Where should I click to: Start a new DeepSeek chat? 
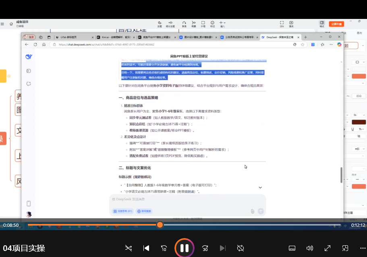pos(29,84)
